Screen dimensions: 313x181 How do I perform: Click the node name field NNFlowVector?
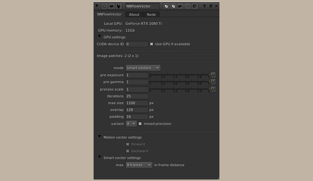tap(142, 6)
